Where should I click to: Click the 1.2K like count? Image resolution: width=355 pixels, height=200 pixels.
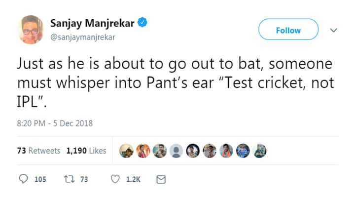click(x=133, y=179)
